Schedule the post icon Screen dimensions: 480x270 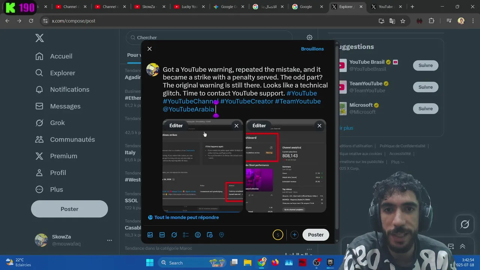click(x=210, y=235)
